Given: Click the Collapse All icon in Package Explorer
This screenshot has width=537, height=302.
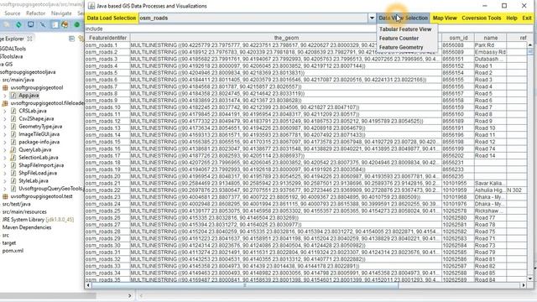Looking at the screenshot, I should click(71, 39).
